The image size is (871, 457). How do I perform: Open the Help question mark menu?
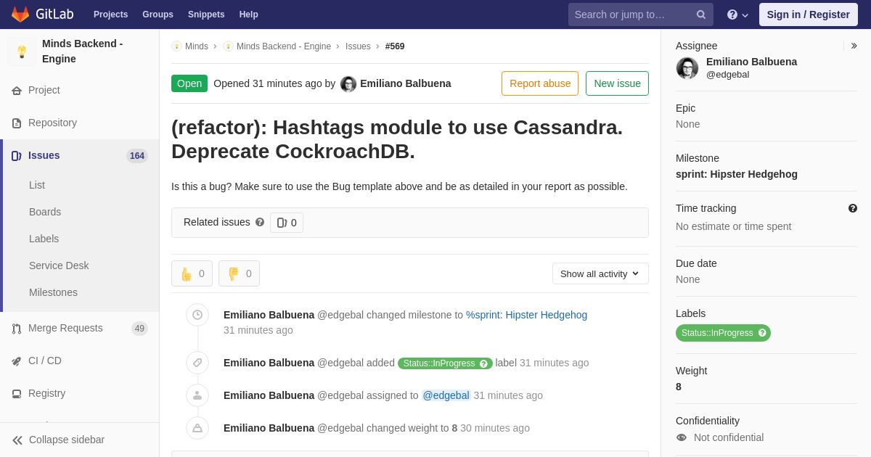pyautogui.click(x=737, y=15)
